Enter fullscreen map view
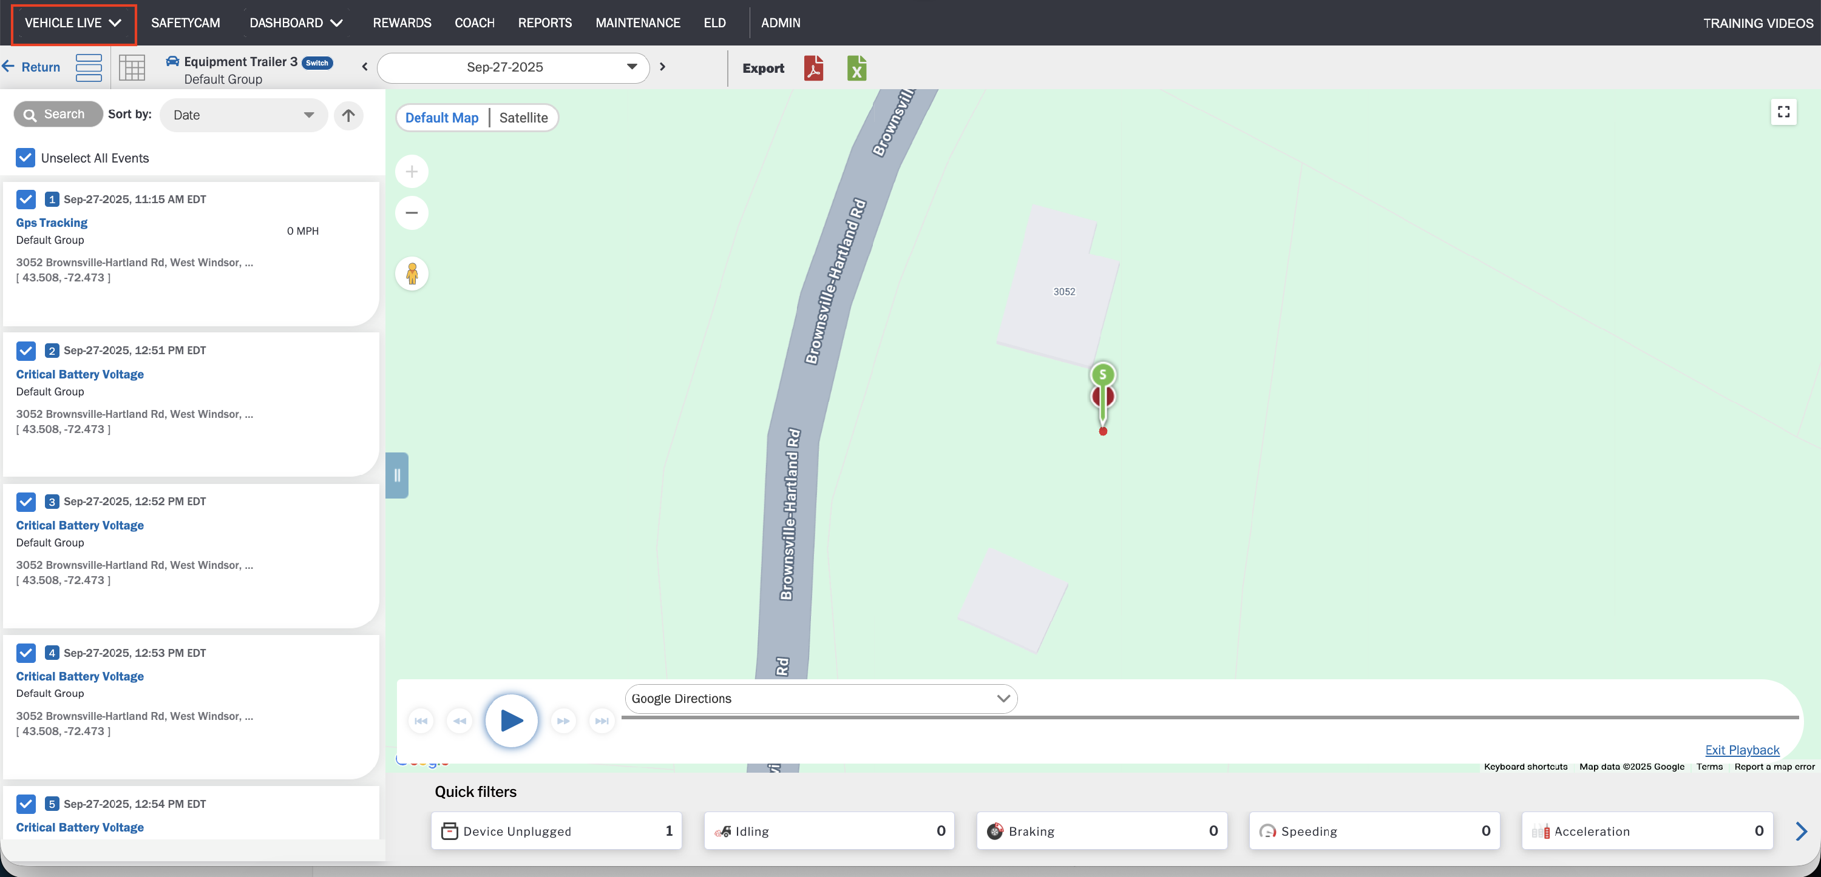Screen dimensions: 1821x877 click(x=1783, y=112)
